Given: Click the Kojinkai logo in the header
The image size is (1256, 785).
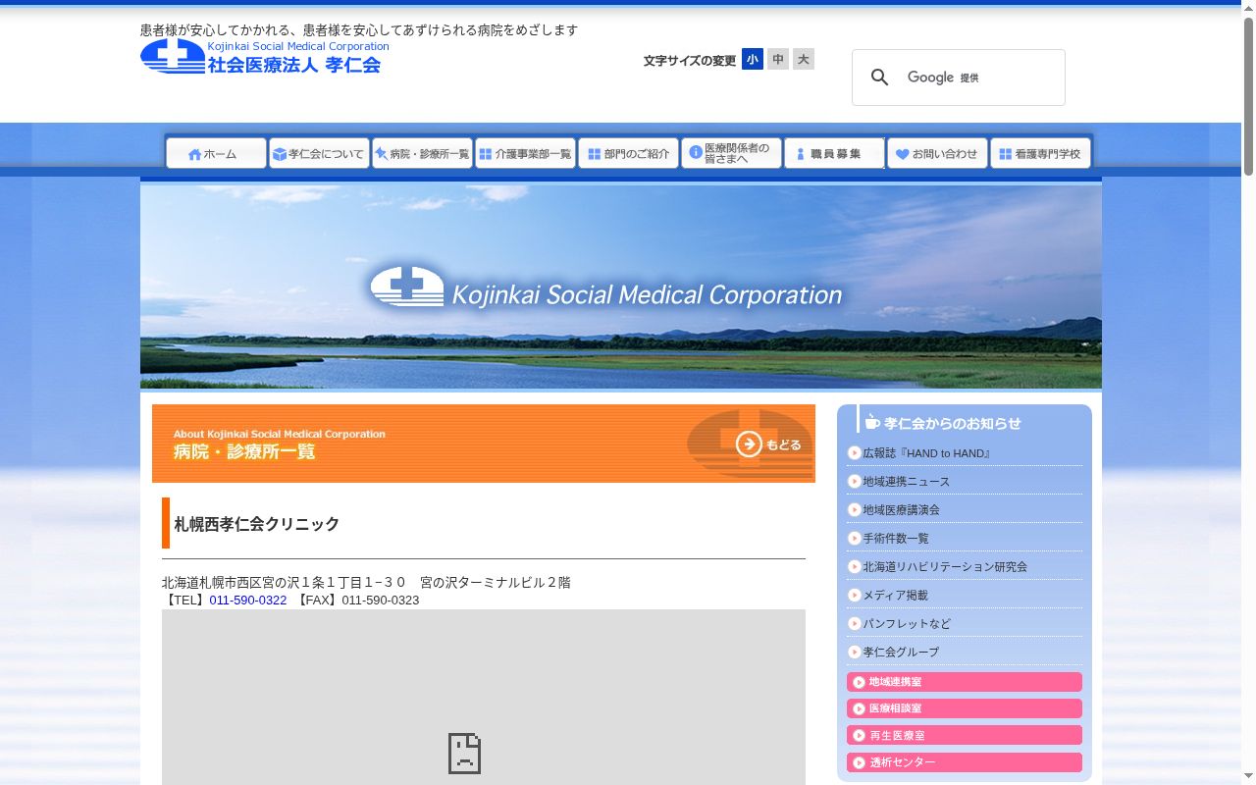Looking at the screenshot, I should click(x=265, y=56).
